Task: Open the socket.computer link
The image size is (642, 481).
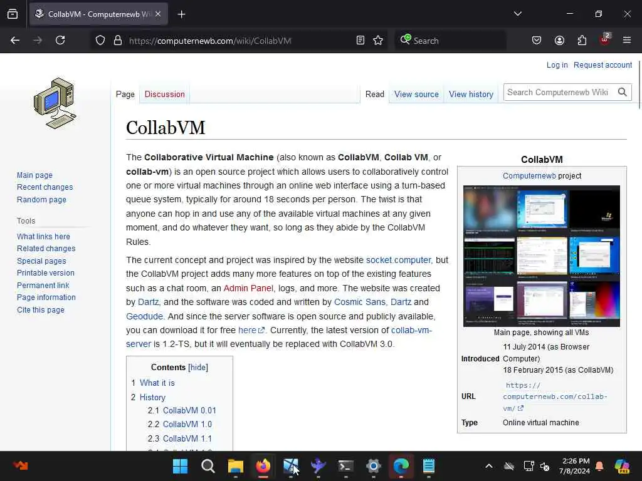Action: click(x=398, y=260)
